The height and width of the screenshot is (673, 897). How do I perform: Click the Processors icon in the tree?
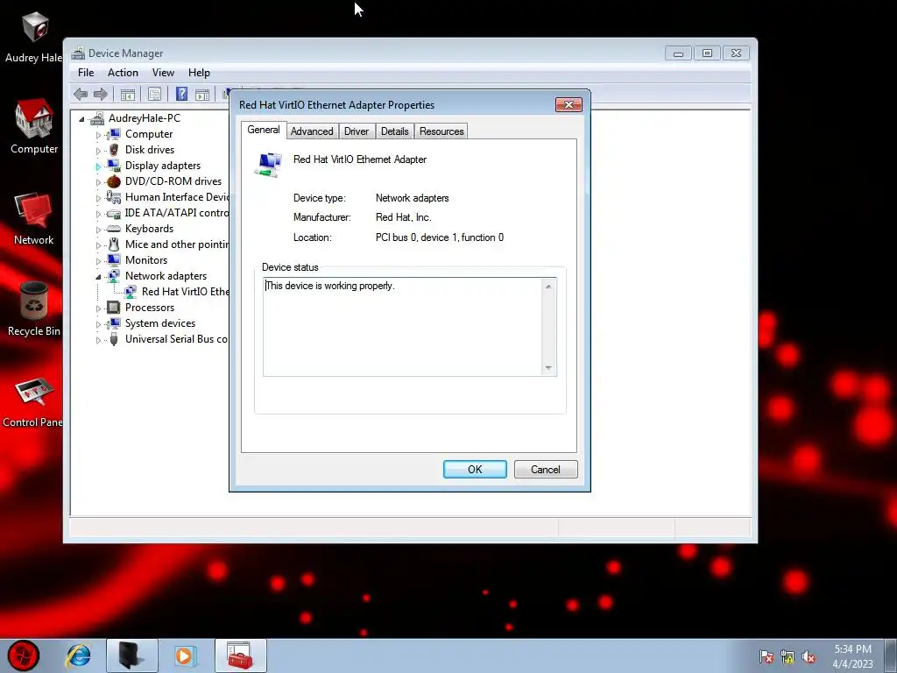point(114,308)
